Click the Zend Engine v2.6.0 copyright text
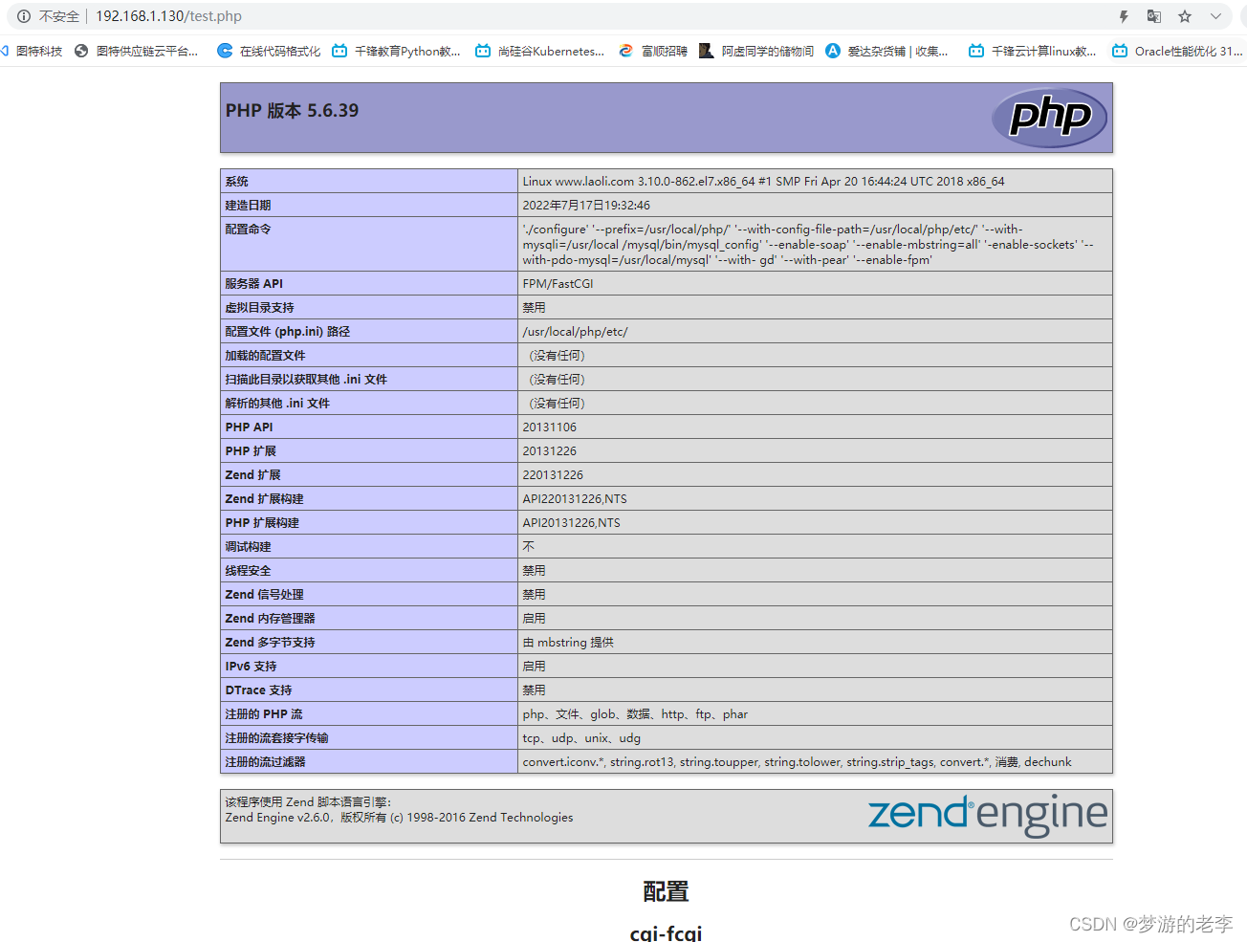Image resolution: width=1247 pixels, height=942 pixels. (400, 817)
